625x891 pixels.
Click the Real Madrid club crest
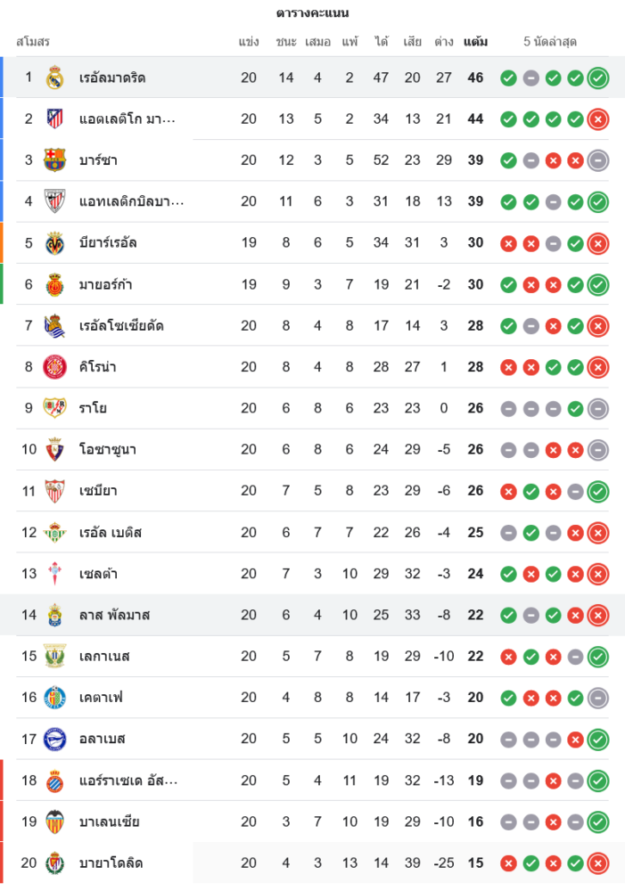coord(55,78)
